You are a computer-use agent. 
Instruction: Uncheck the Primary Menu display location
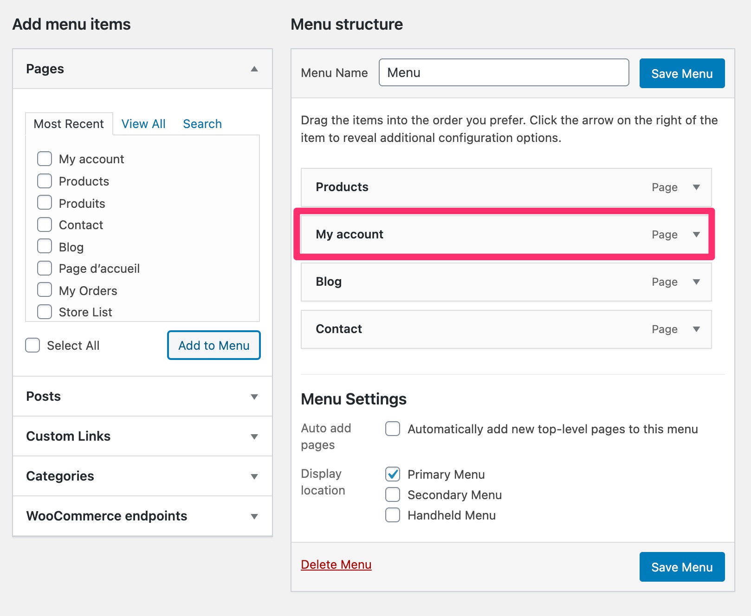[393, 474]
